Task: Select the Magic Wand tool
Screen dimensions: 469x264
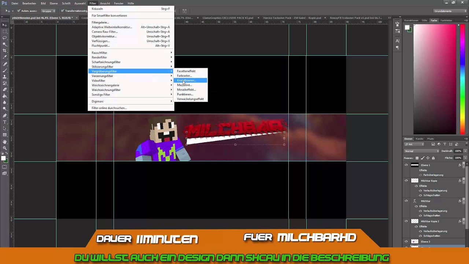Action: 4,44
